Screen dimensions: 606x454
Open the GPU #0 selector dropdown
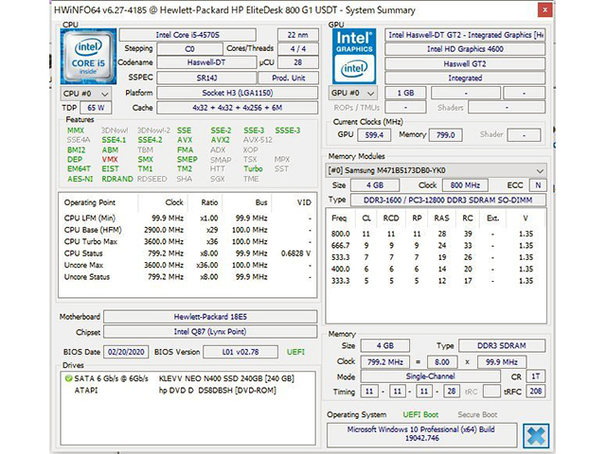[352, 93]
